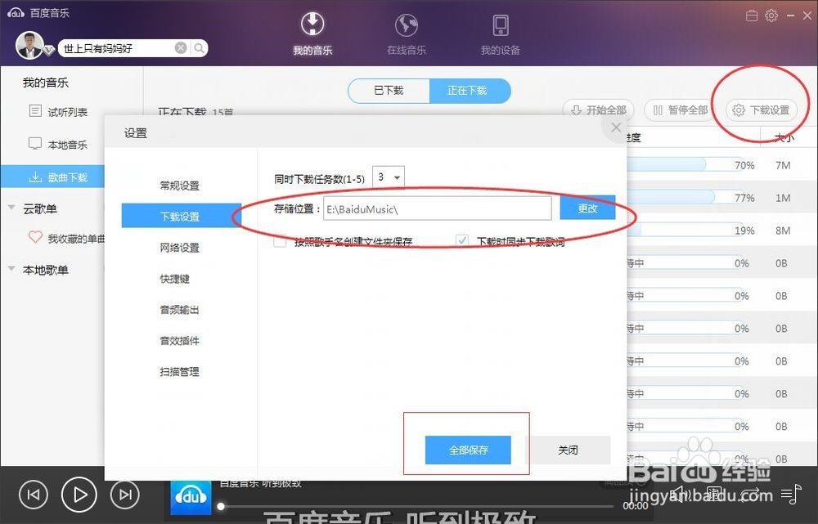Open the main settings gear icon
The image size is (818, 524).
[x=771, y=16]
